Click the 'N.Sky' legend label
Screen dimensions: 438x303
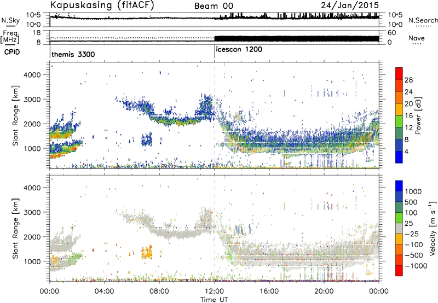click(x=10, y=20)
